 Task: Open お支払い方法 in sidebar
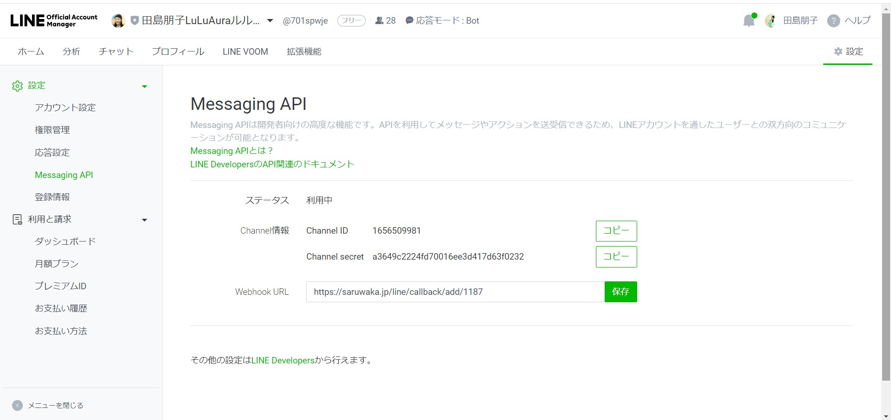(61, 331)
